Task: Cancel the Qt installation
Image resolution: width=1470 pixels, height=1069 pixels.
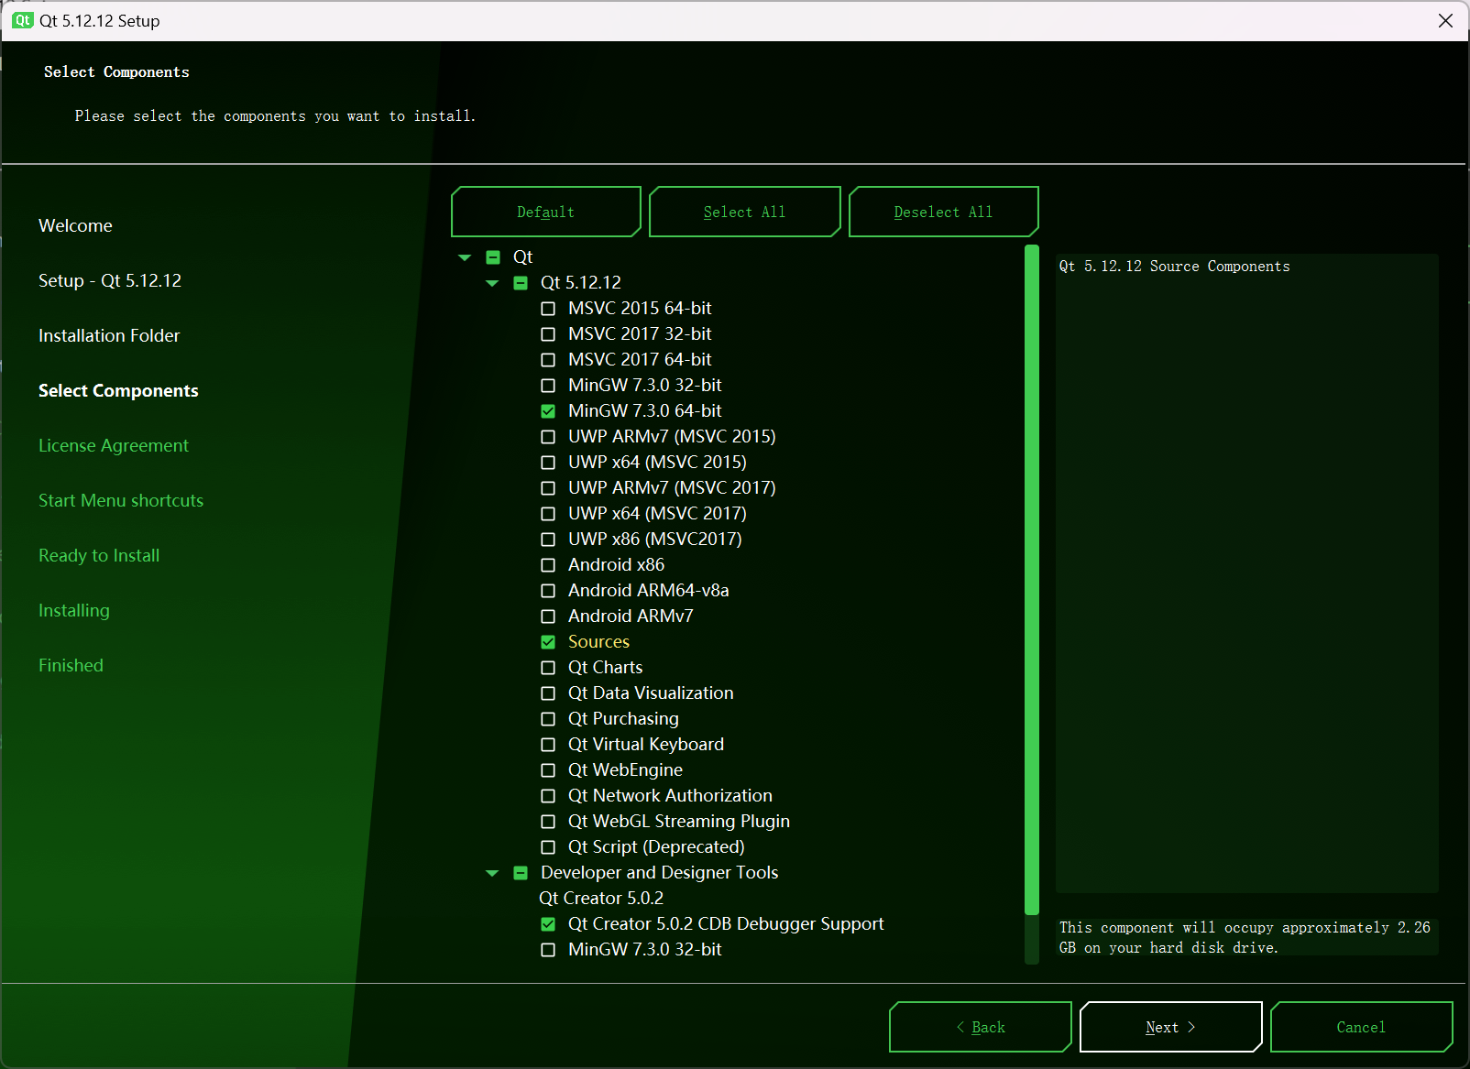Action: (x=1361, y=1027)
